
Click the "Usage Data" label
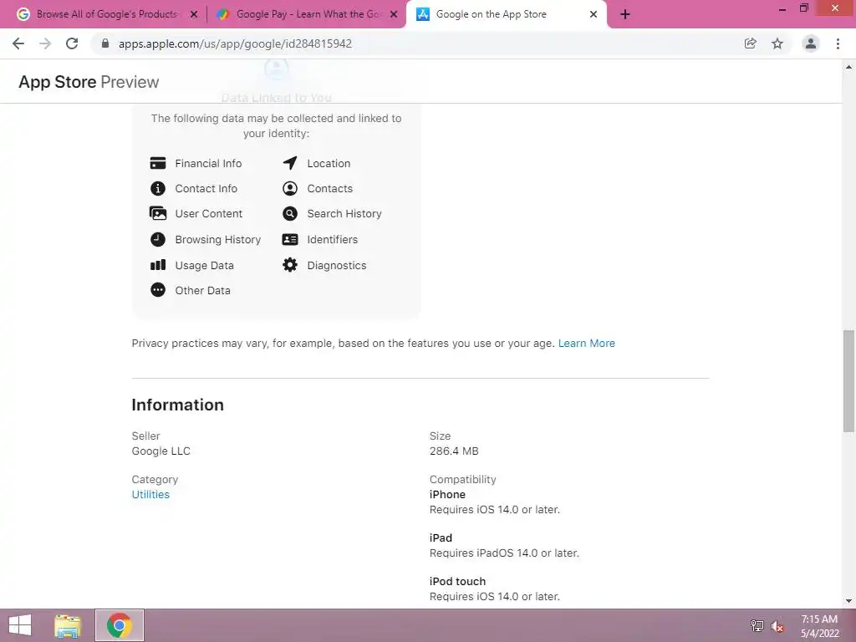[x=204, y=265]
